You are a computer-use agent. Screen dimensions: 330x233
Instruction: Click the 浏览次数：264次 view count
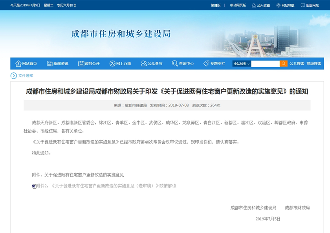click(206, 105)
